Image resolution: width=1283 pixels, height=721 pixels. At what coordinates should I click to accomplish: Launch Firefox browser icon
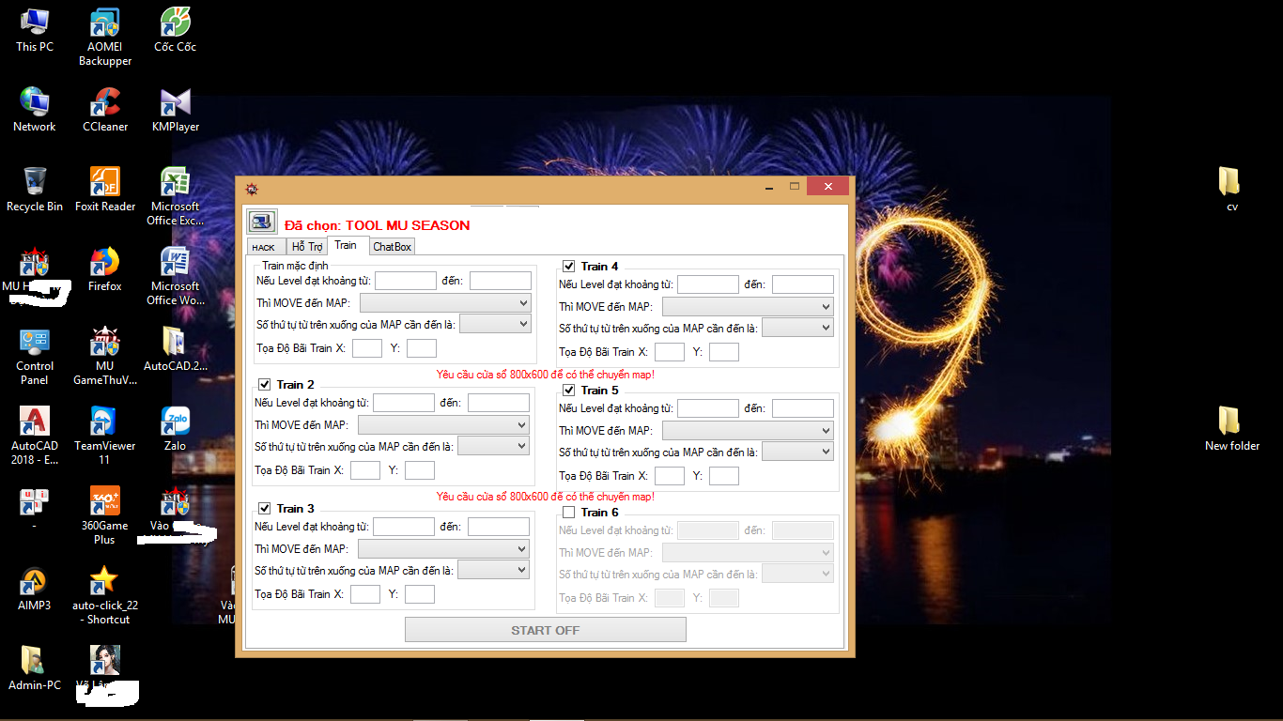tap(105, 270)
